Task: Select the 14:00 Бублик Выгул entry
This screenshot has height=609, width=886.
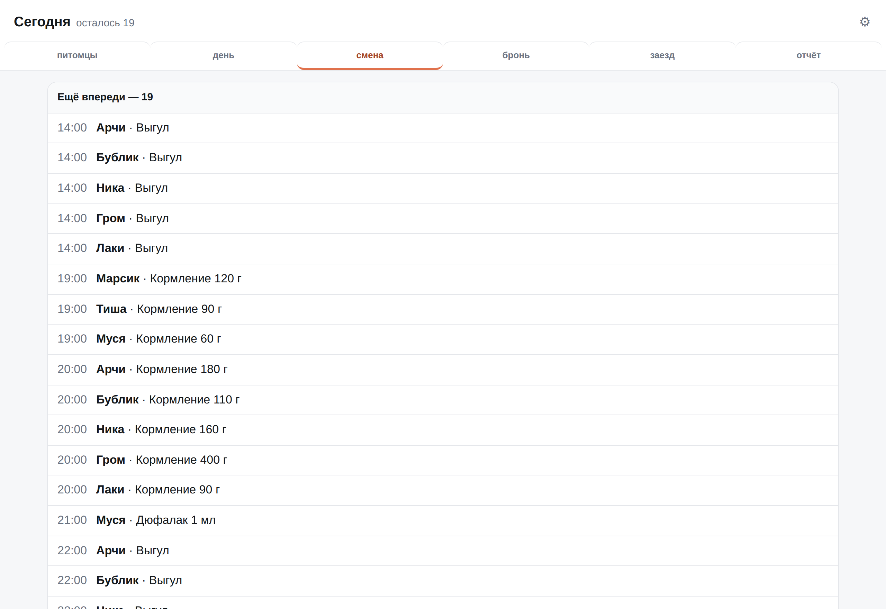Action: (443, 158)
